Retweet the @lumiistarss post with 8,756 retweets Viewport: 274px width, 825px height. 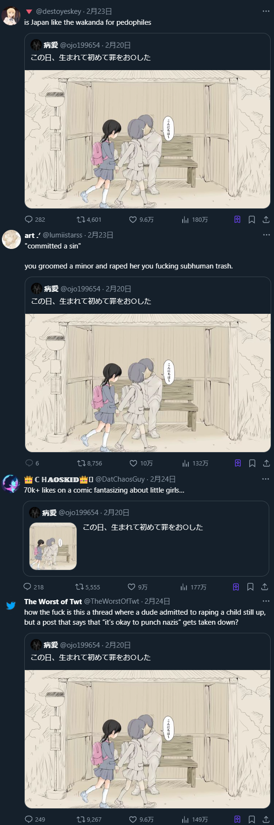81,463
